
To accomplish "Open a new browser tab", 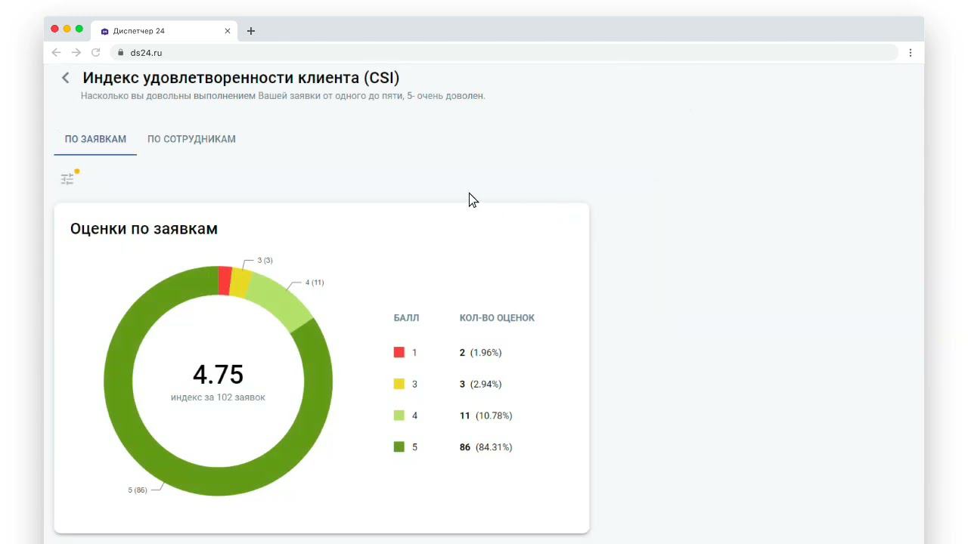I will [251, 31].
